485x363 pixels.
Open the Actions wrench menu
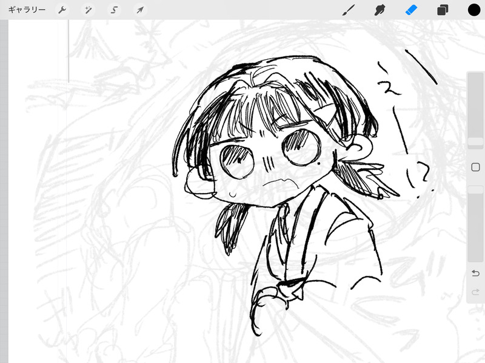pos(62,10)
